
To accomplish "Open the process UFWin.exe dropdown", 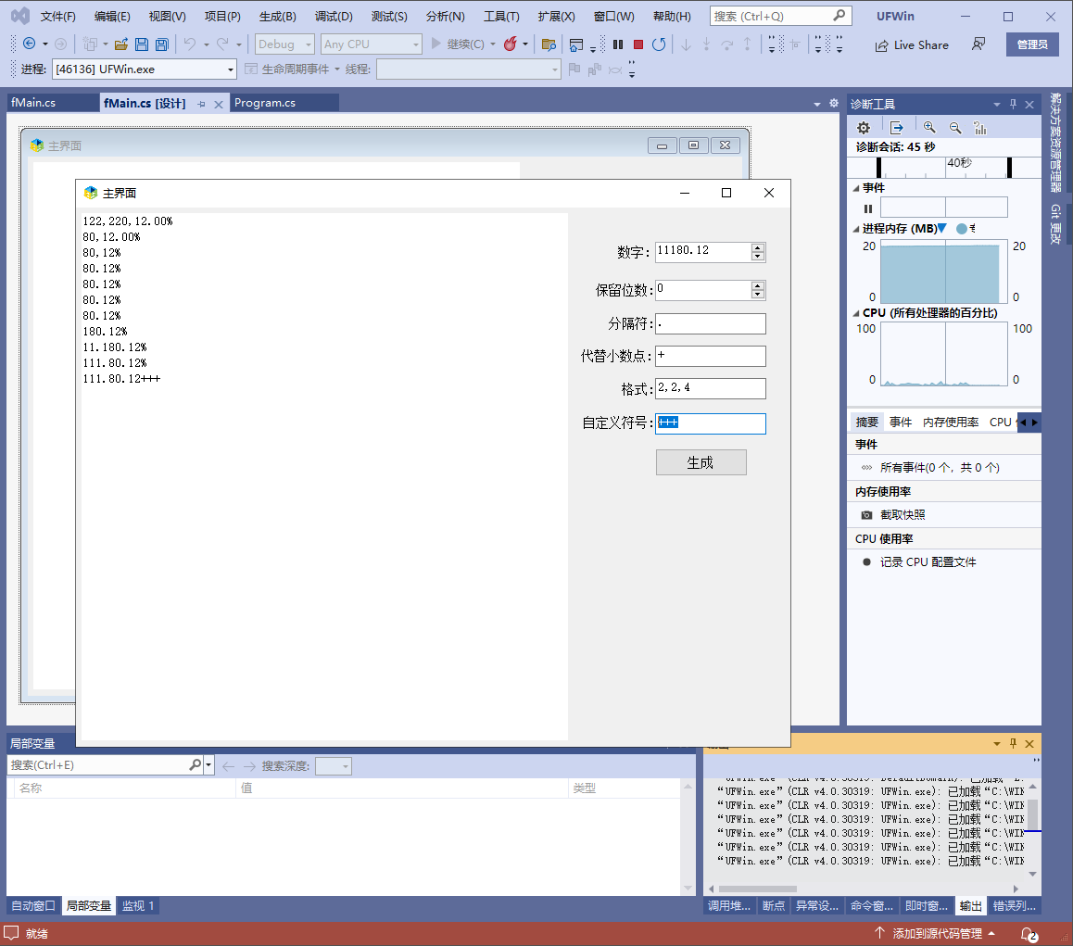I will tap(145, 69).
